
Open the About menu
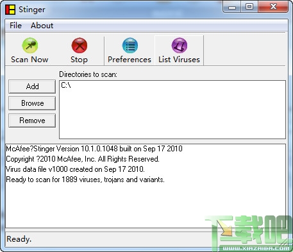[x=42, y=26]
